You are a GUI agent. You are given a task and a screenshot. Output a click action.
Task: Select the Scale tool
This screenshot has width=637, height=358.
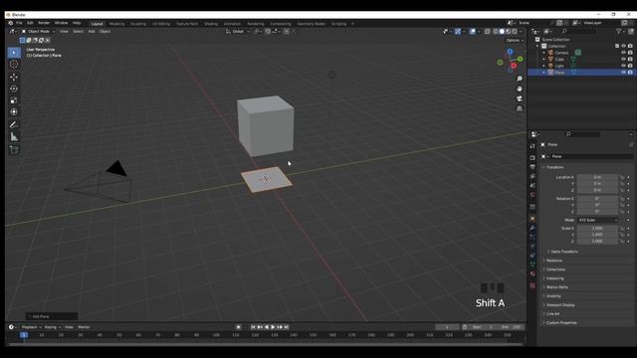14,100
